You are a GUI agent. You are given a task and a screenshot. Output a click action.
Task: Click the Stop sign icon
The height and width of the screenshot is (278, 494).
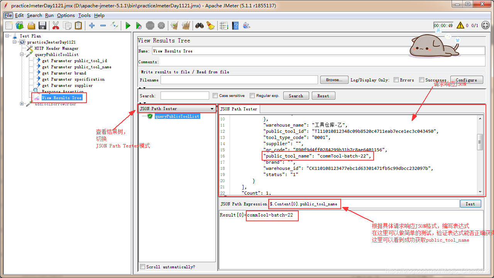[x=150, y=25]
